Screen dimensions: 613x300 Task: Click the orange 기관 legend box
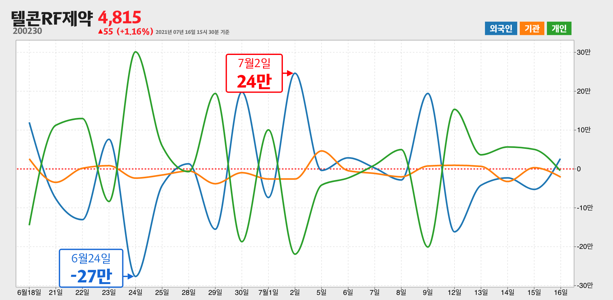pyautogui.click(x=532, y=28)
